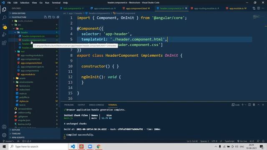Open feedback icon in status bar
Viewport: 267px width, 150px height.
point(258,141)
